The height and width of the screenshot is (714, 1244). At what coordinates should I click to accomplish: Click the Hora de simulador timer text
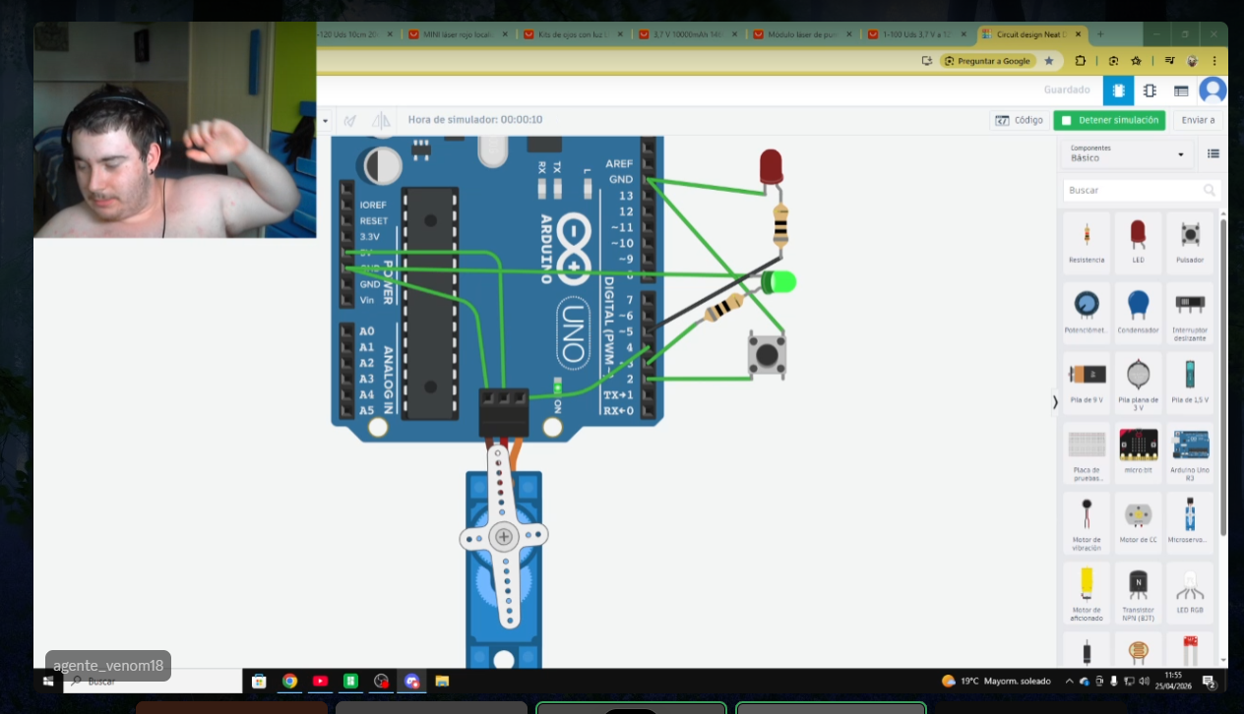[475, 120]
